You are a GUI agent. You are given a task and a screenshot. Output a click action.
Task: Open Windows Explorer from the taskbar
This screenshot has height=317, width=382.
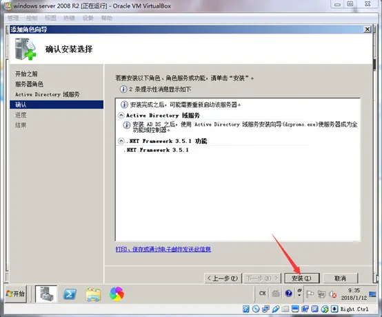tap(93, 294)
